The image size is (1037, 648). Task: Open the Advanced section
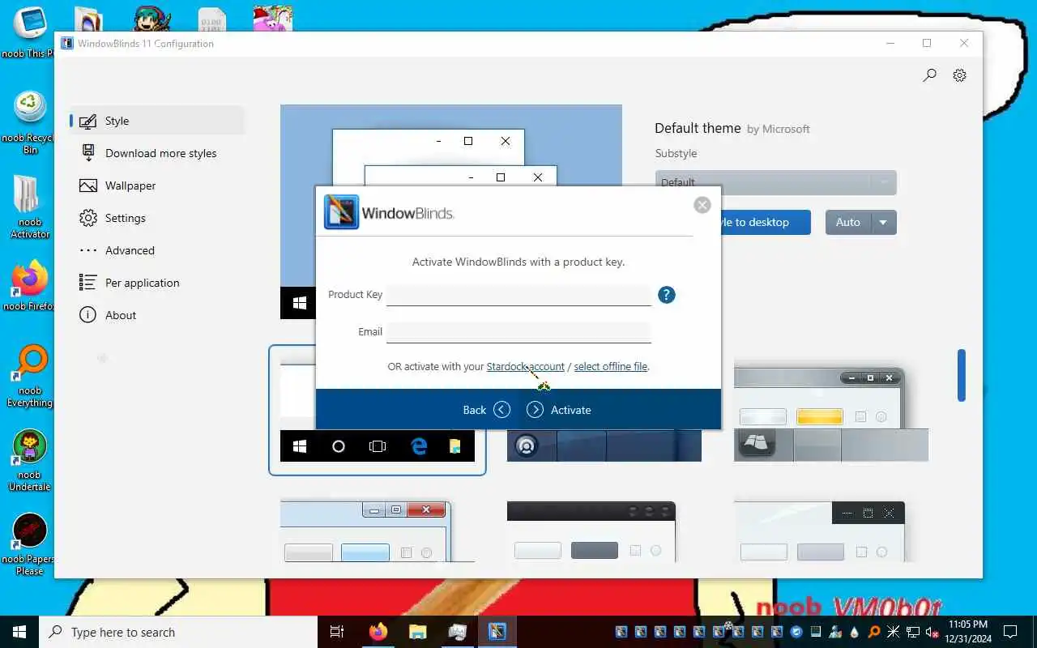pos(156,250)
